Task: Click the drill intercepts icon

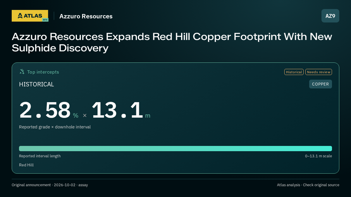Action: (x=22, y=72)
